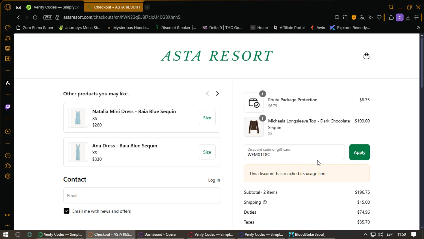Open the Discreet Smoker bookmark
Screen dimensions: 424x239
pyautogui.click(x=176, y=28)
